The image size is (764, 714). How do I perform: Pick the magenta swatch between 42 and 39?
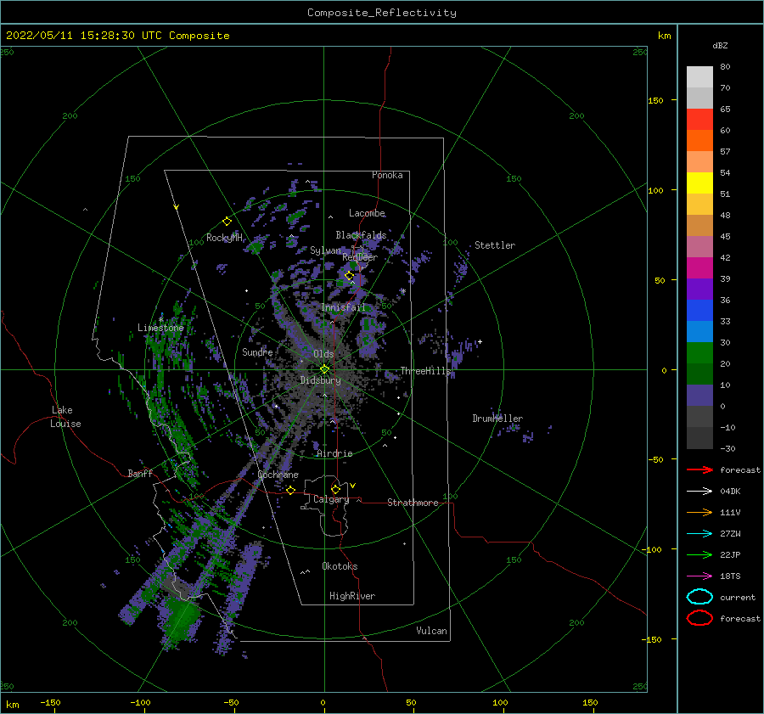tap(699, 267)
